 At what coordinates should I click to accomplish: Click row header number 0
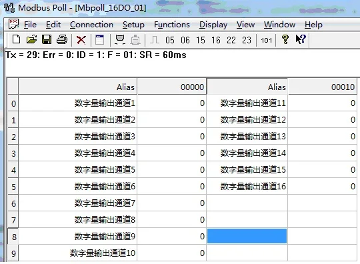click(13, 103)
